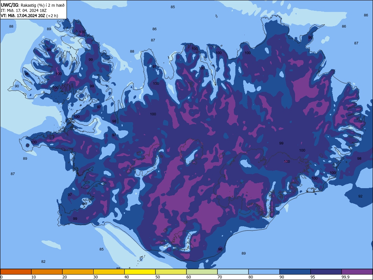Click the '82' humidity value on the map
This screenshot has width=373, height=280.
pos(43,261)
